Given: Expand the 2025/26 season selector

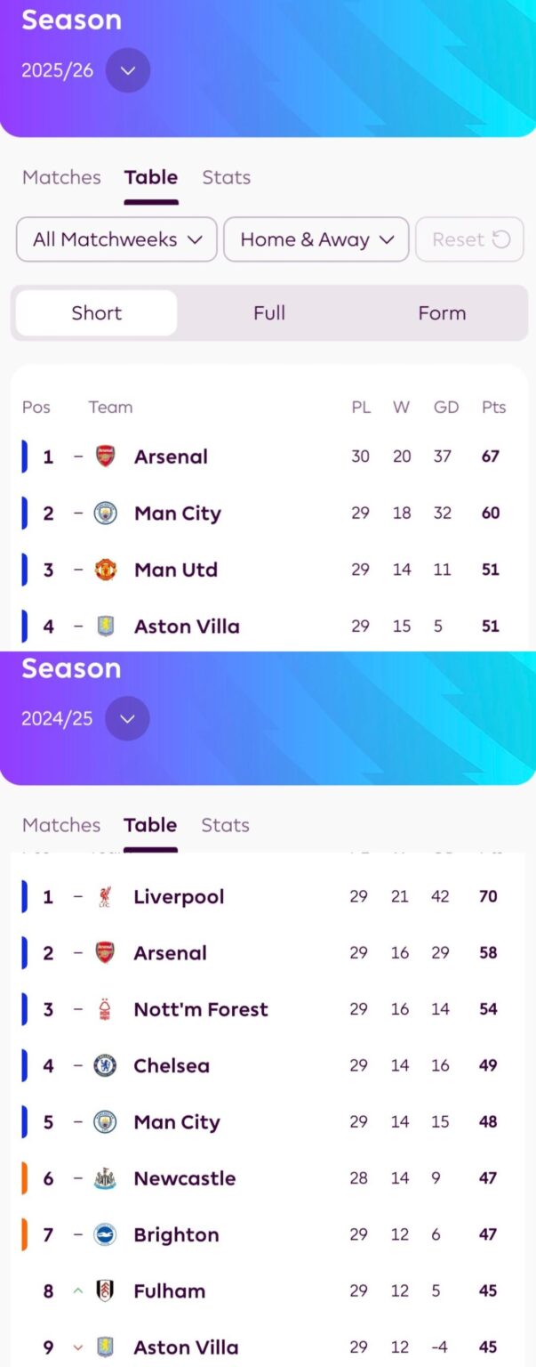Looking at the screenshot, I should (x=127, y=70).
